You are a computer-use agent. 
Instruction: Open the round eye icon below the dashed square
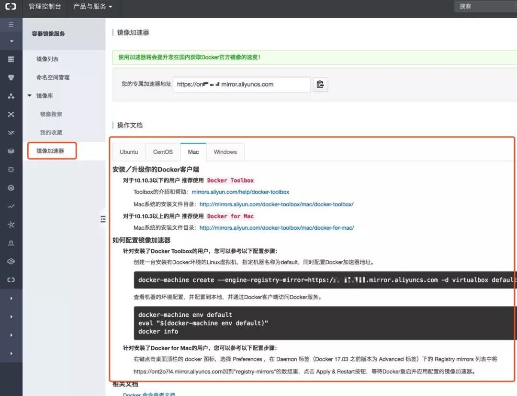(11, 188)
